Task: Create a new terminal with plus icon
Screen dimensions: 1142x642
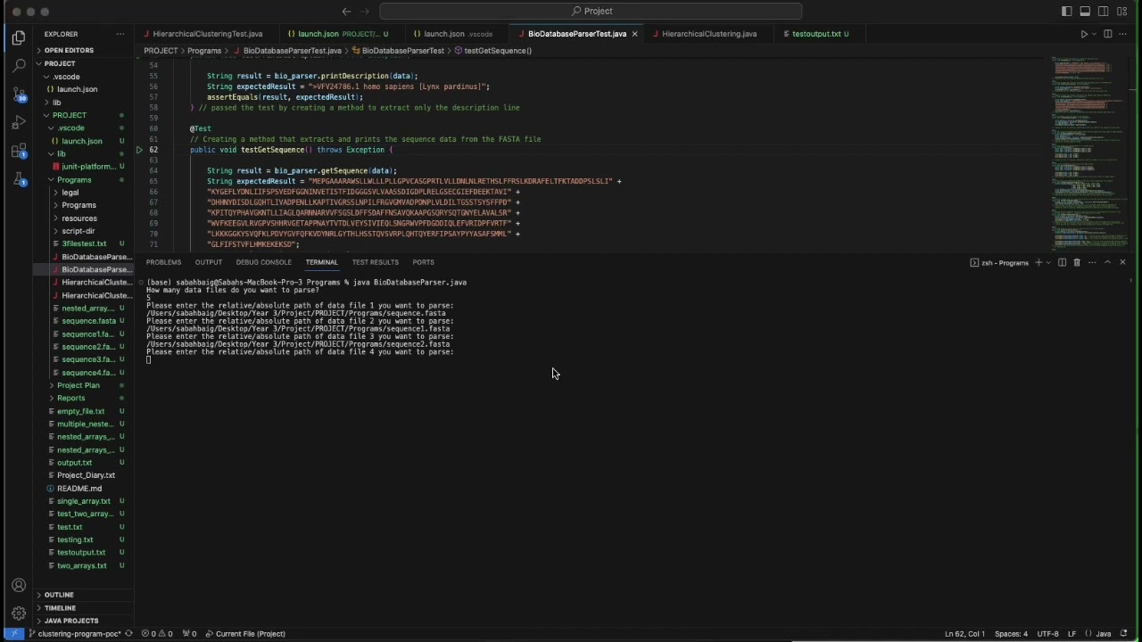Action: 1039,262
